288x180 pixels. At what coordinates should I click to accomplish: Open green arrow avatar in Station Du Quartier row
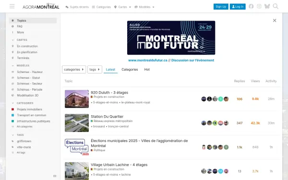click(x=215, y=123)
